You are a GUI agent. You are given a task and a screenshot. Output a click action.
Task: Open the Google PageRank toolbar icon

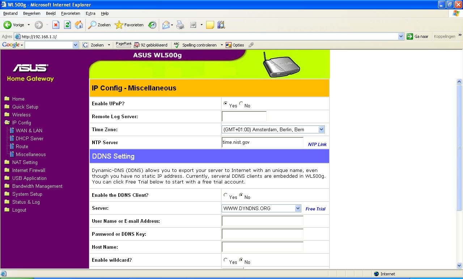(123, 44)
